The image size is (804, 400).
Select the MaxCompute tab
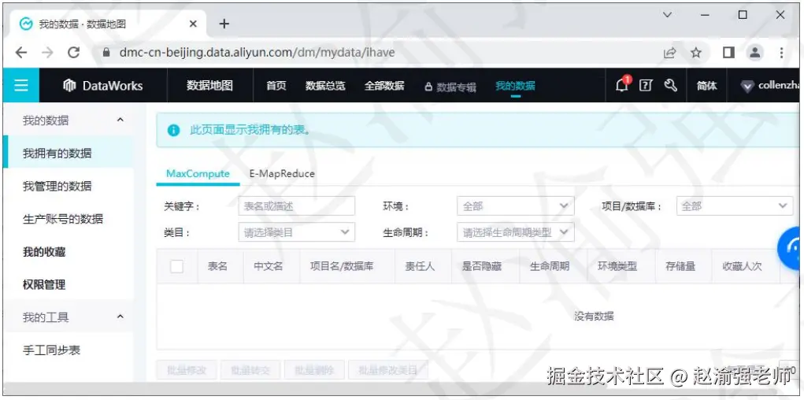click(198, 173)
